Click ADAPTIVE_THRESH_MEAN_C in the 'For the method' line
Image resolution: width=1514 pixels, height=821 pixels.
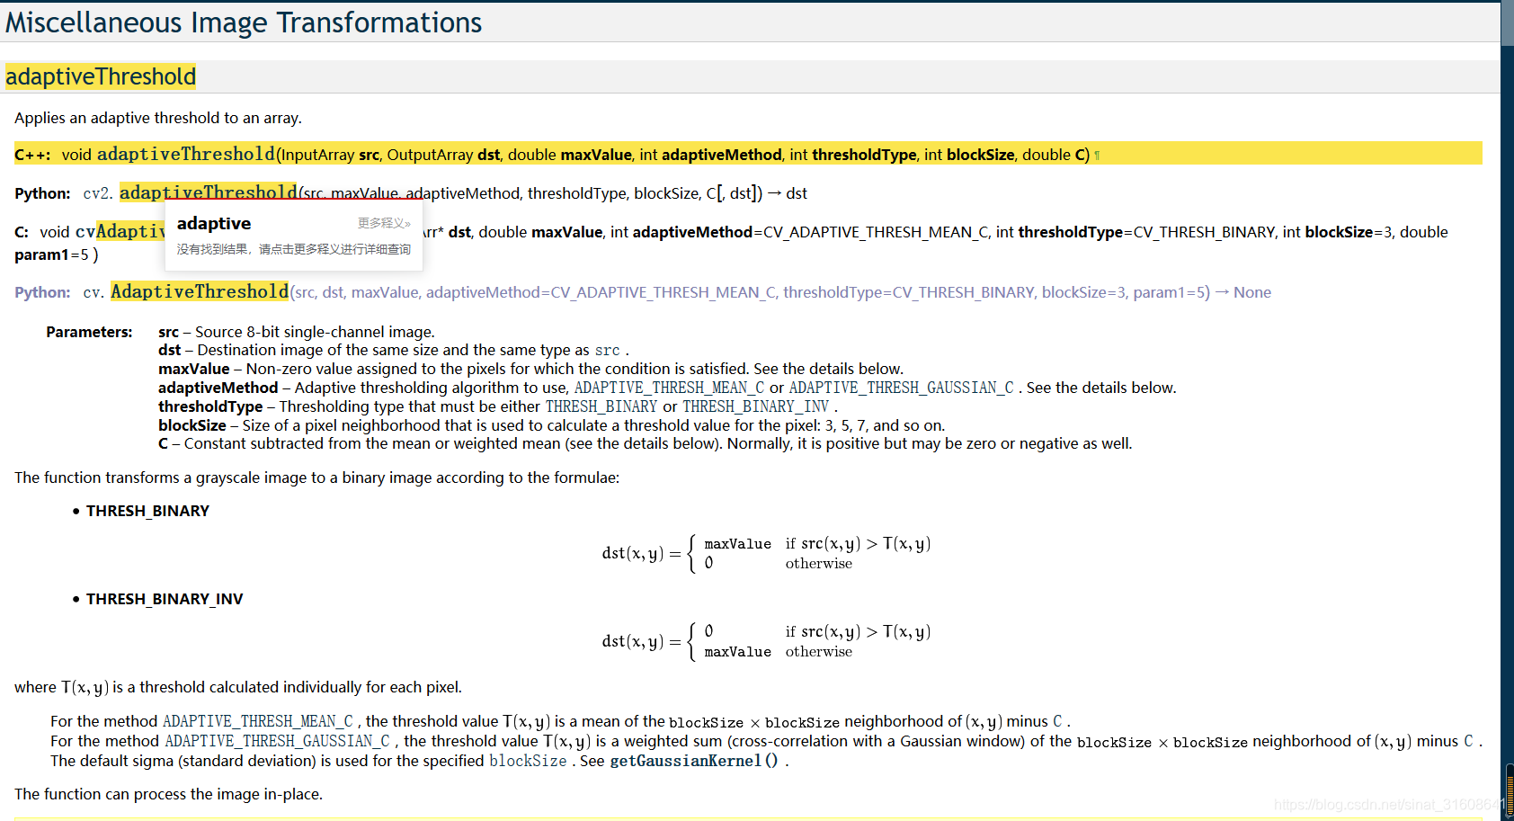(x=258, y=721)
